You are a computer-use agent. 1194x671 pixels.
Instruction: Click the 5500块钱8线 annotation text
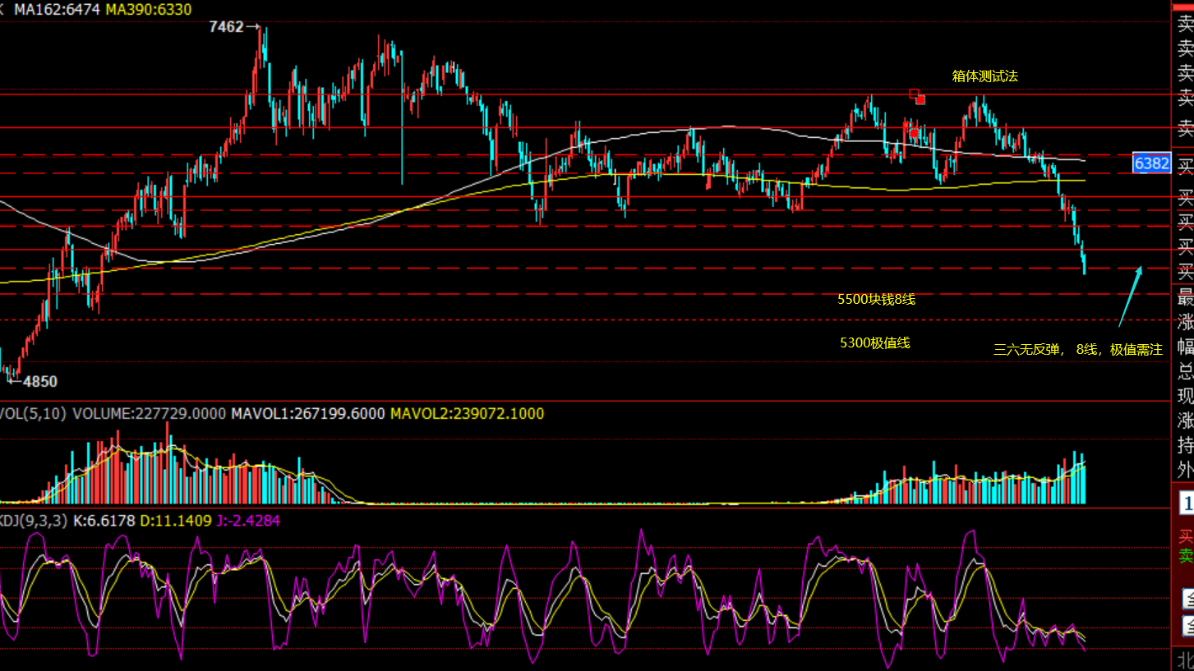[x=876, y=300]
